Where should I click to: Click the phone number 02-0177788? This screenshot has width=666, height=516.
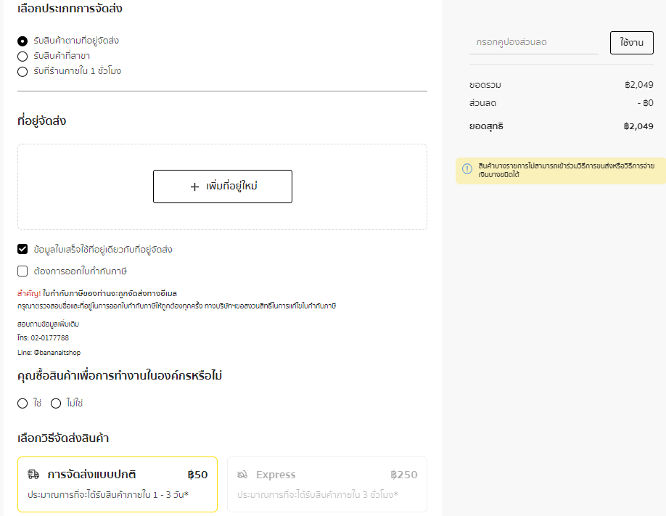52,338
